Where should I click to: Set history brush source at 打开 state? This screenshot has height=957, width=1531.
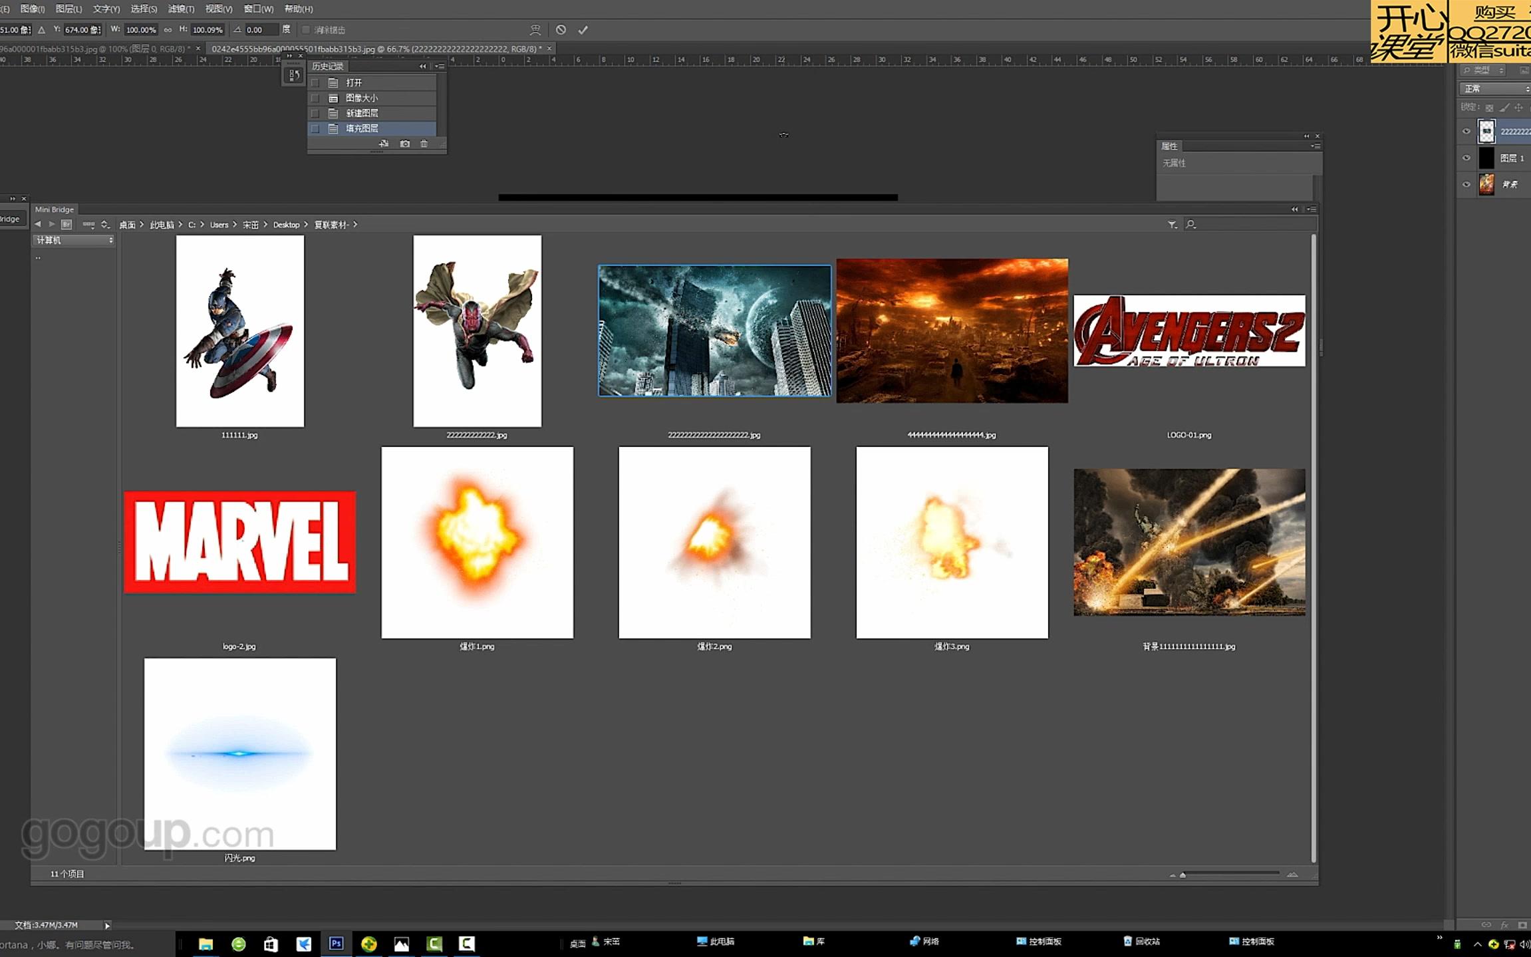coord(316,83)
